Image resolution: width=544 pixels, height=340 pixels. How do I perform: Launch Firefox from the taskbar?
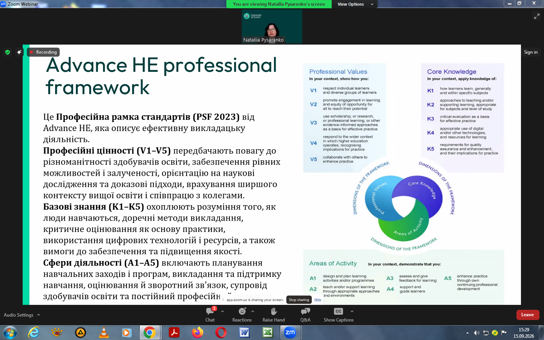pyautogui.click(x=197, y=332)
